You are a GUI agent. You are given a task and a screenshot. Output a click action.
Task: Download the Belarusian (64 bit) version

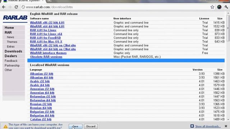click(43, 100)
